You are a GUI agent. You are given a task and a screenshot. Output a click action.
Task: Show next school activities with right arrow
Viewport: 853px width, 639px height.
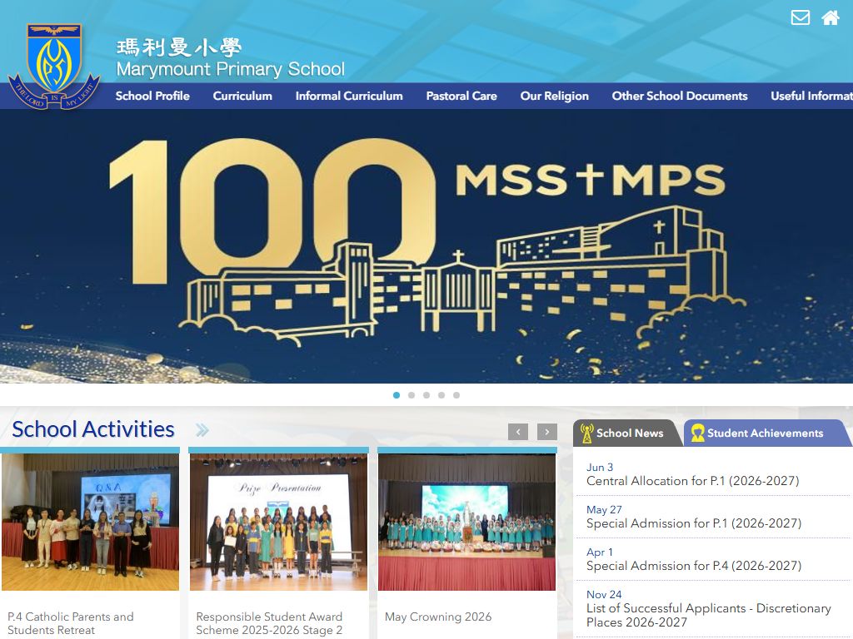click(x=546, y=432)
